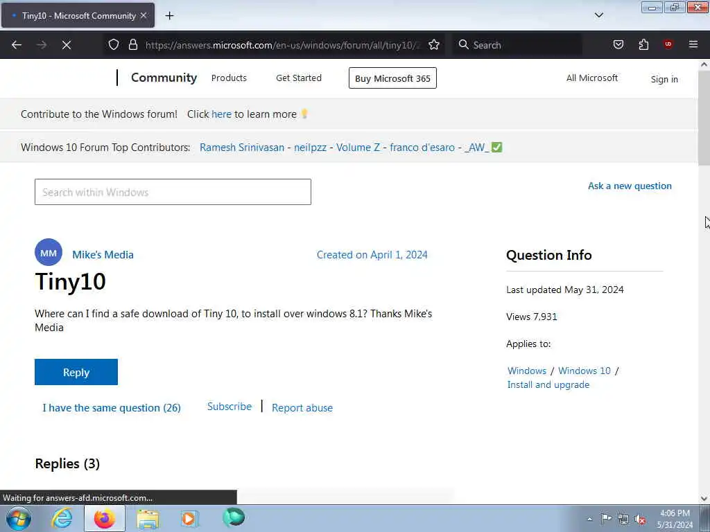Viewport: 710px width, 532px height.
Task: Subscribe to this thread
Action: (229, 406)
